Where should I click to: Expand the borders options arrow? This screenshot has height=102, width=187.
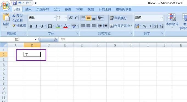(x=53, y=26)
